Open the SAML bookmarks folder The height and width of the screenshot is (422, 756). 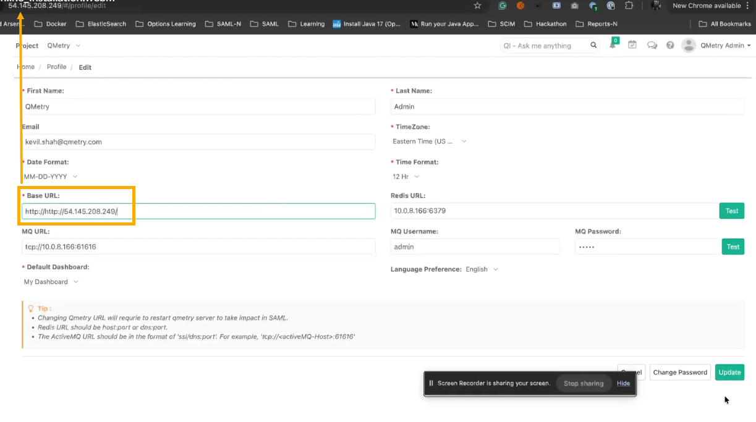pyautogui.click(x=264, y=24)
